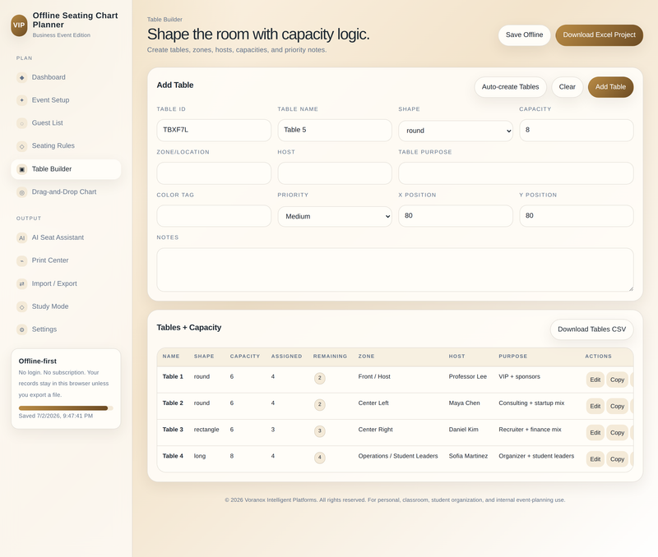658x557 pixels.
Task: Click remaining seats badge for Table 2
Action: tap(319, 404)
